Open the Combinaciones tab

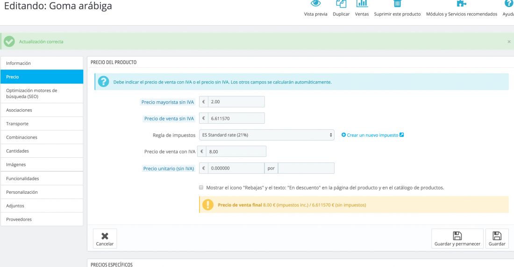(42, 137)
